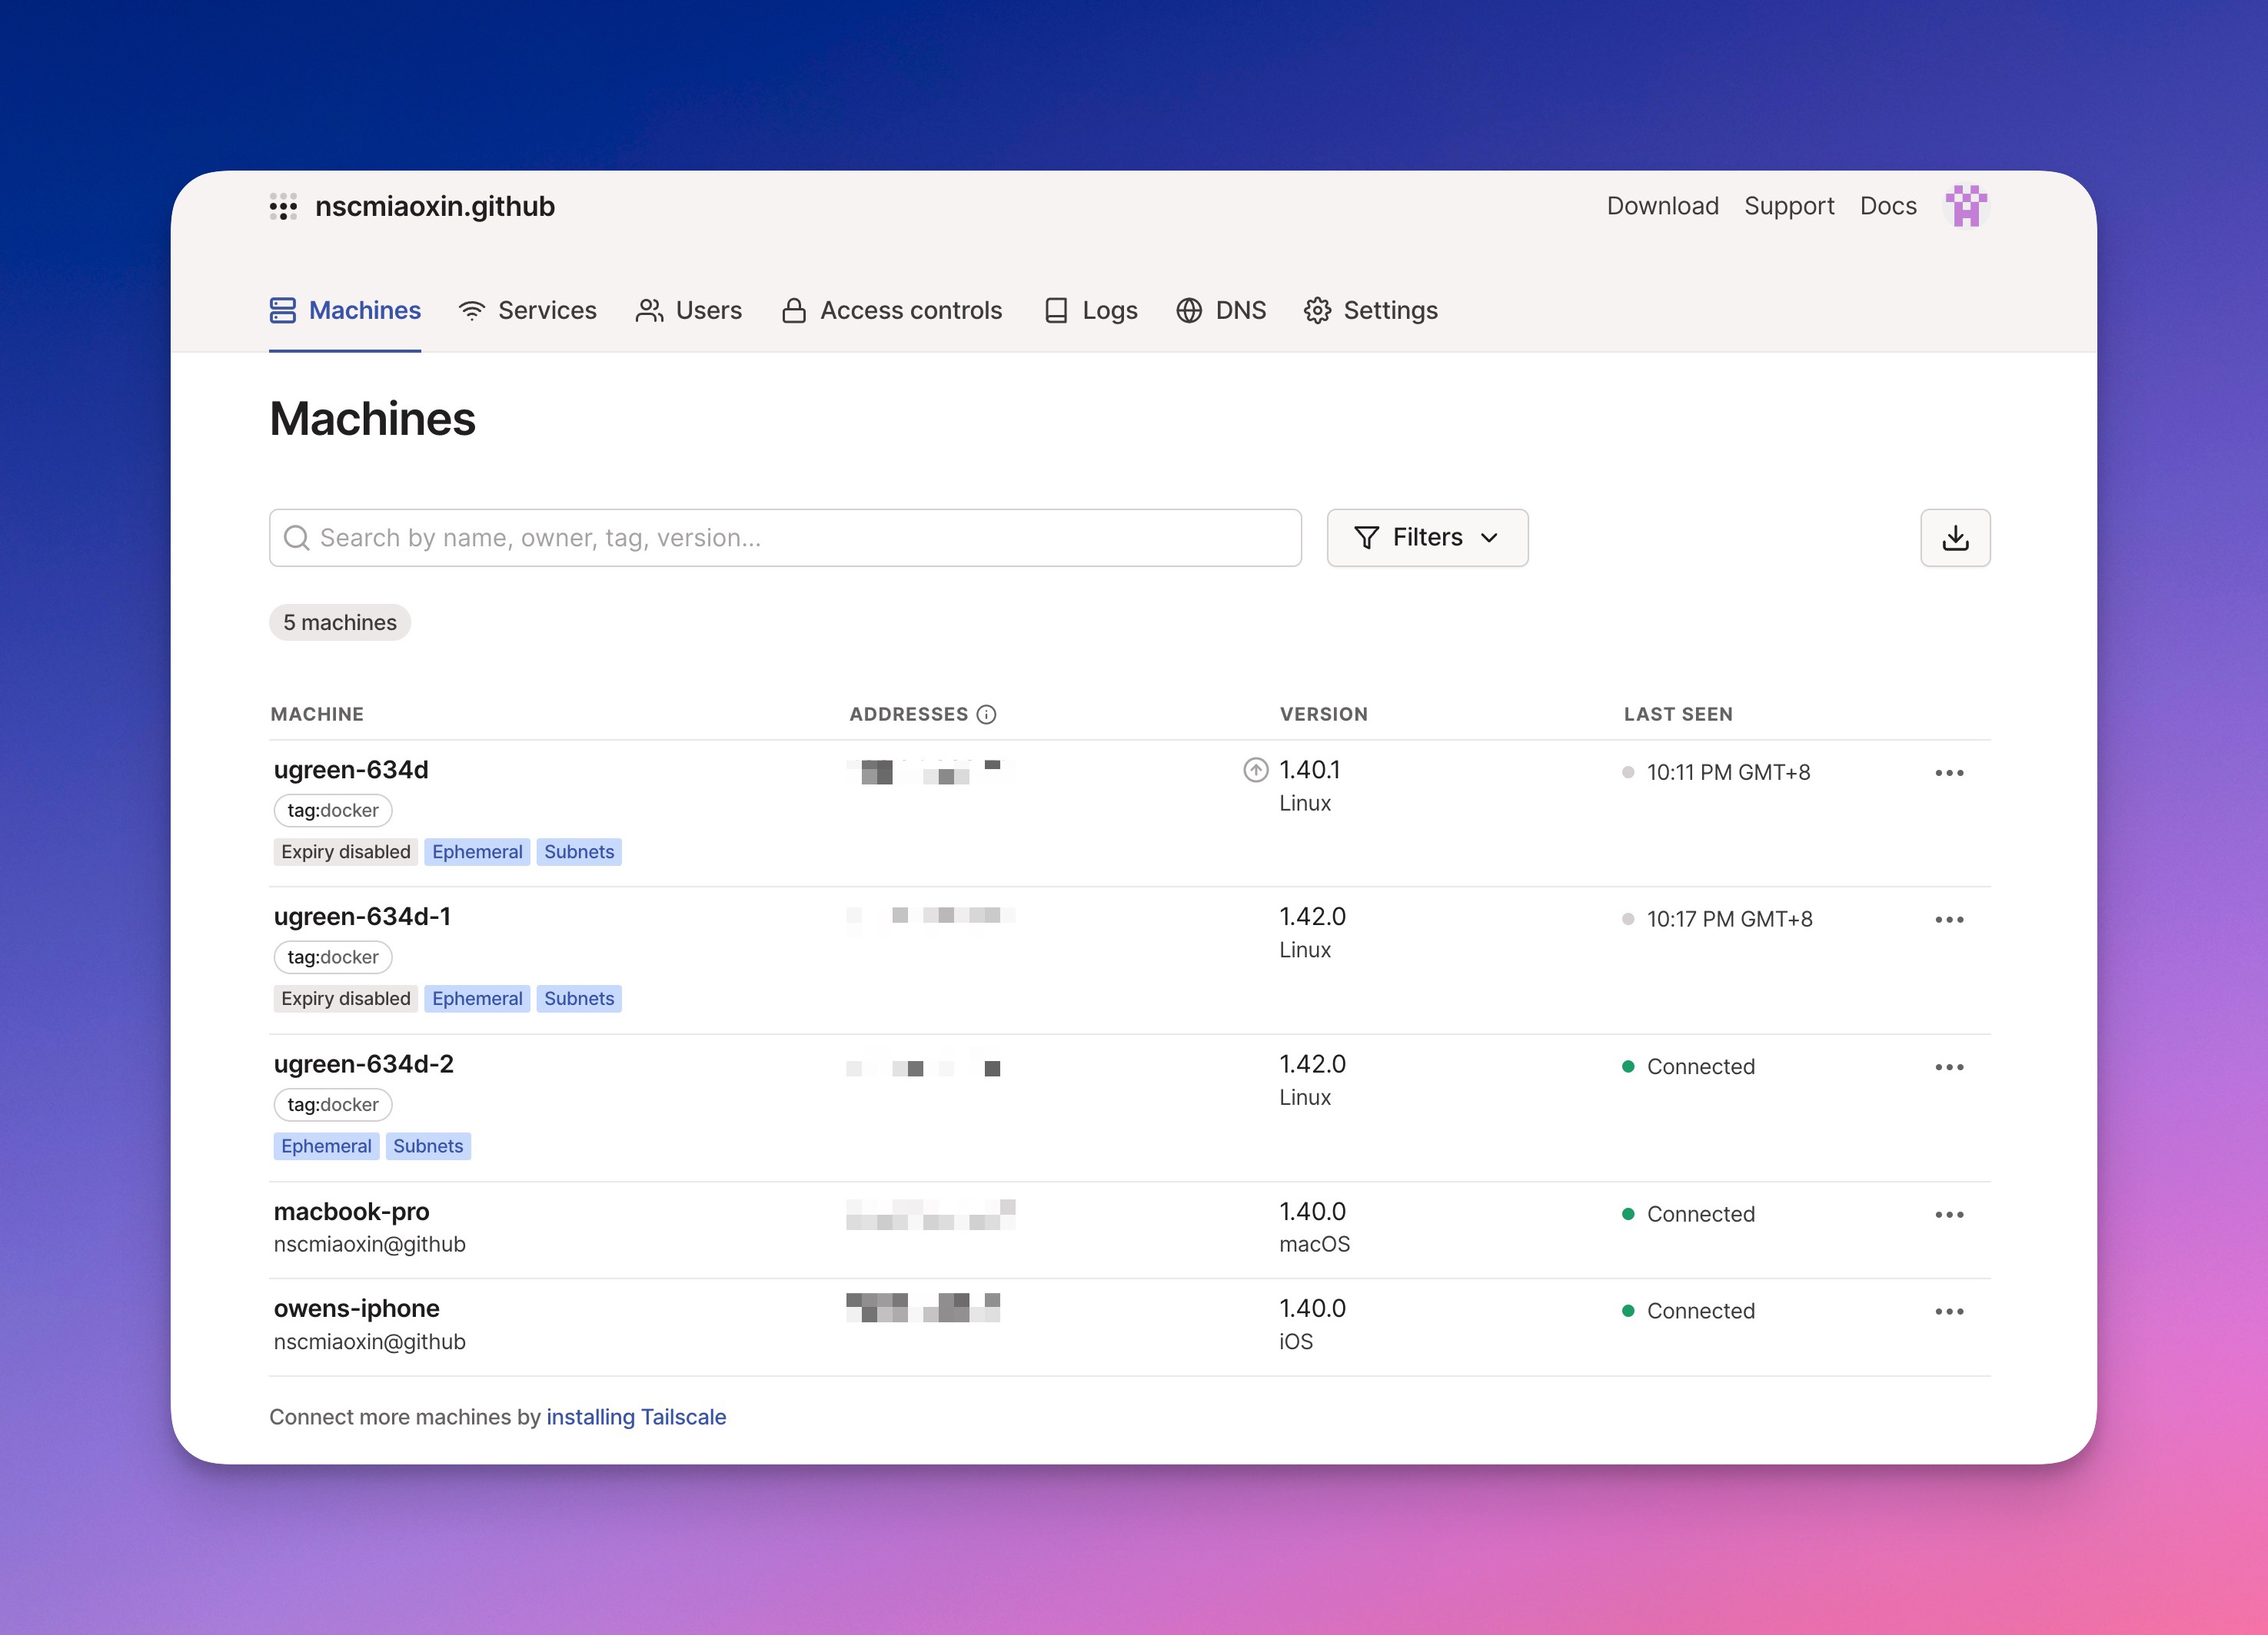Open the Docs link

1887,206
